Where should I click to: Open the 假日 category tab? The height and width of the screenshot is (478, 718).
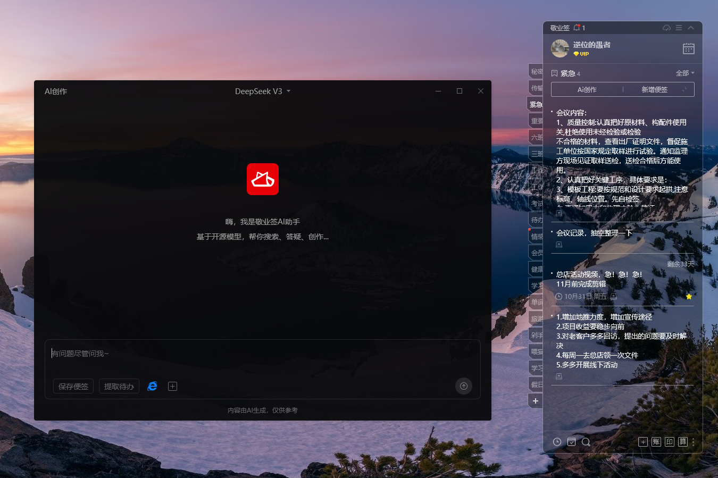pyautogui.click(x=536, y=384)
